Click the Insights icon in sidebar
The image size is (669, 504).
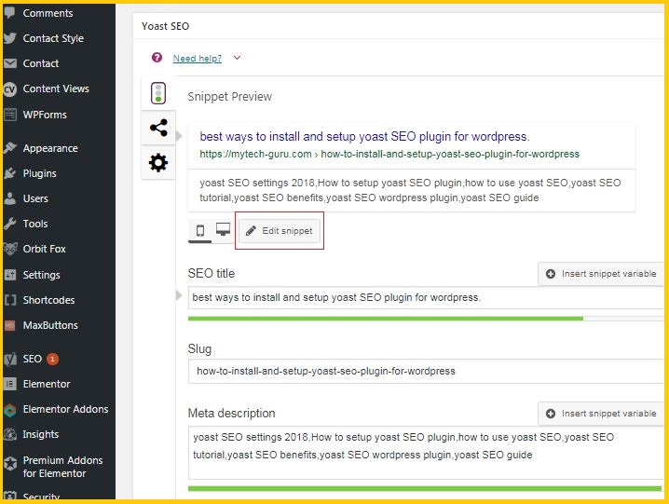10,434
